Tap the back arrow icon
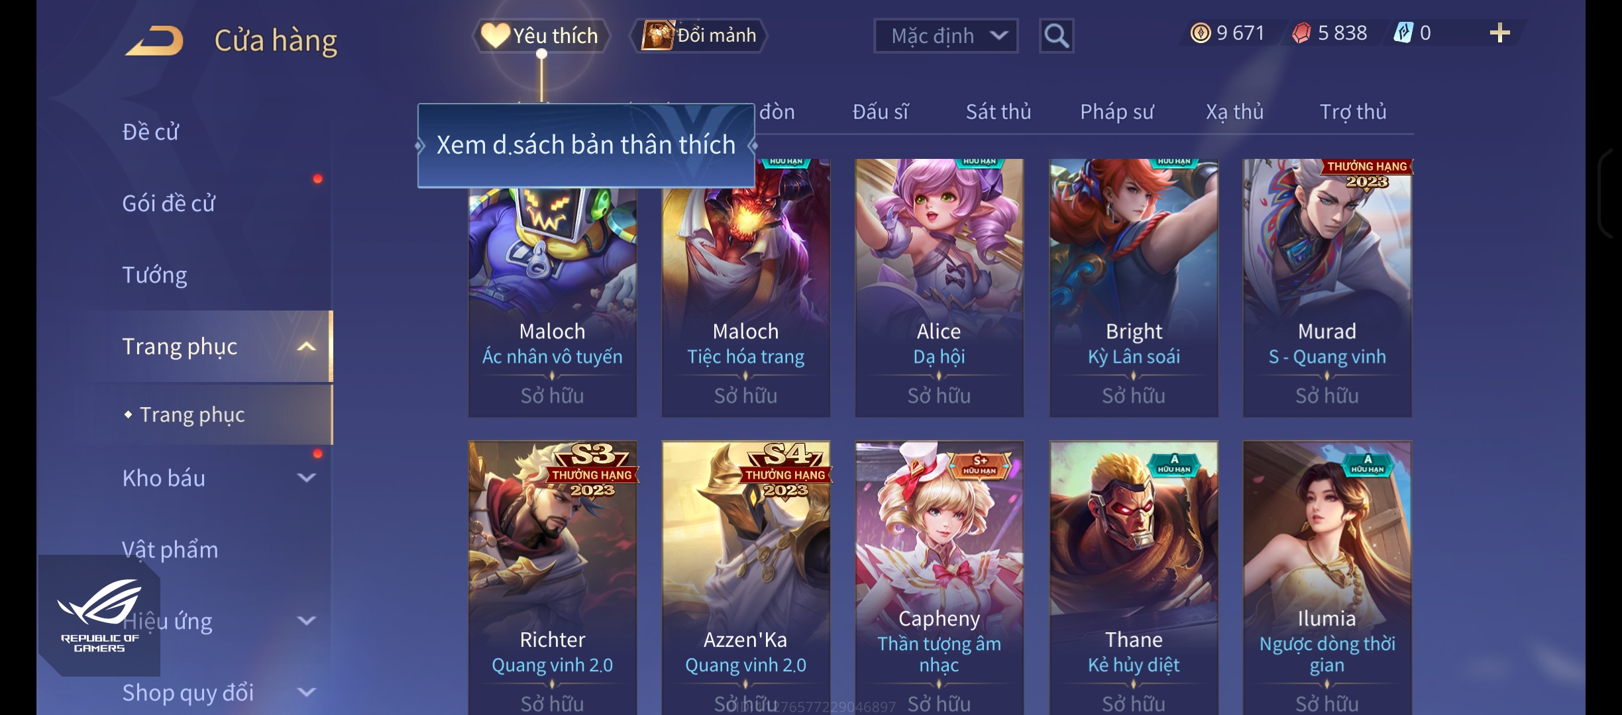The width and height of the screenshot is (1622, 715). click(x=154, y=40)
